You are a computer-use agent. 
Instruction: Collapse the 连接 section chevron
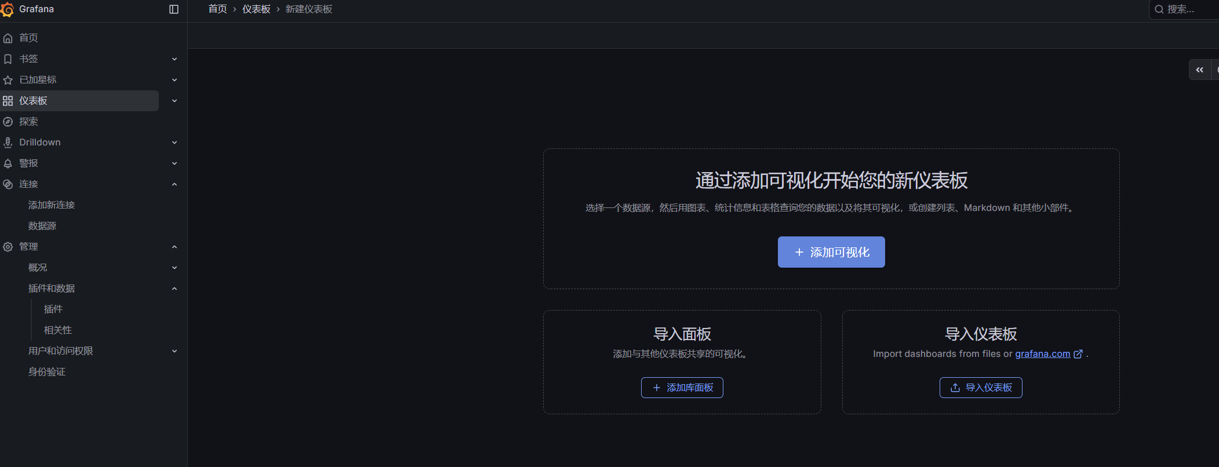pyautogui.click(x=174, y=184)
